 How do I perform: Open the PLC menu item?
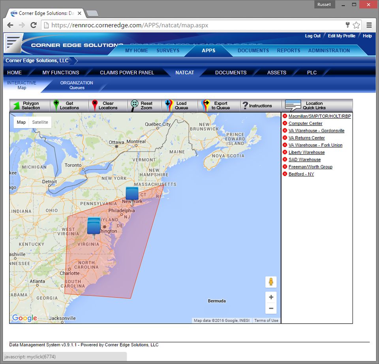click(x=312, y=72)
